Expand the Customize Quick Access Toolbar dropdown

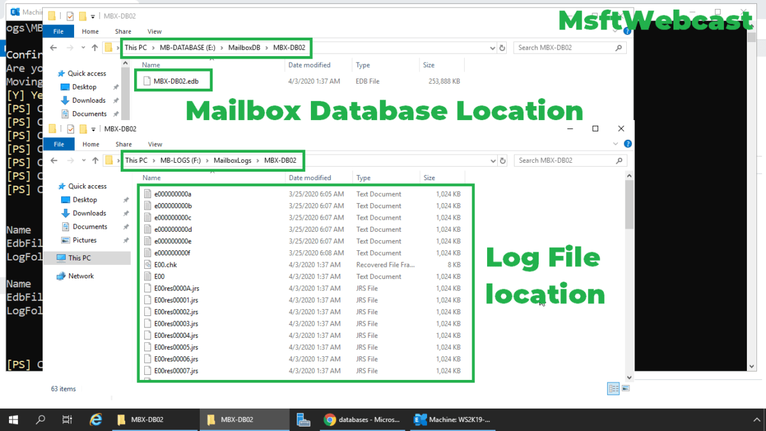point(92,128)
